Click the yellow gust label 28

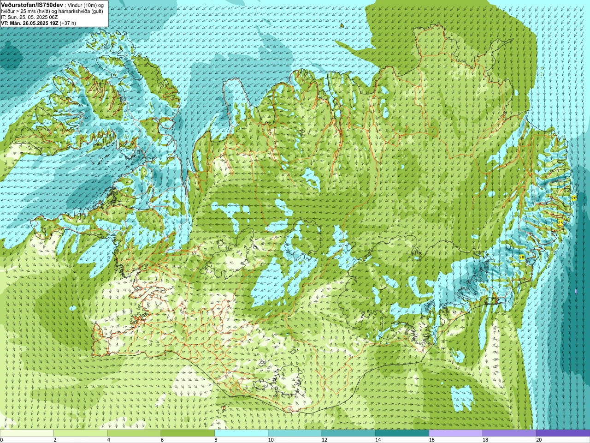coord(522,257)
